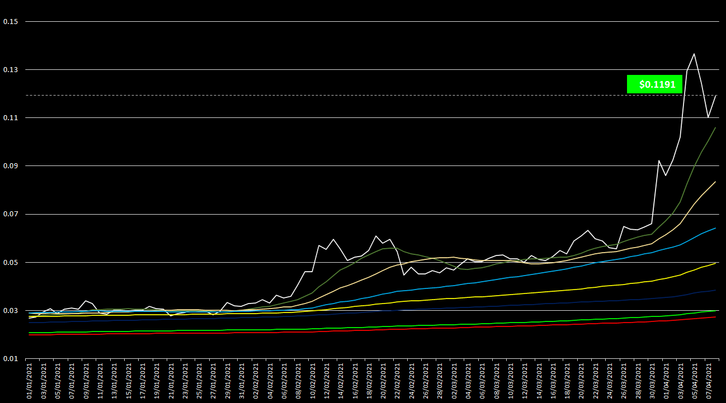Select the 02/03/2021 date on x-axis

[455, 381]
